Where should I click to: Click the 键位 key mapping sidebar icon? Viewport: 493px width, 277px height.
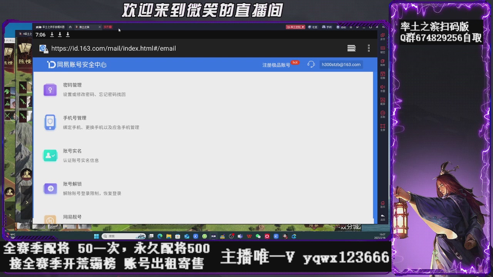tap(382, 49)
